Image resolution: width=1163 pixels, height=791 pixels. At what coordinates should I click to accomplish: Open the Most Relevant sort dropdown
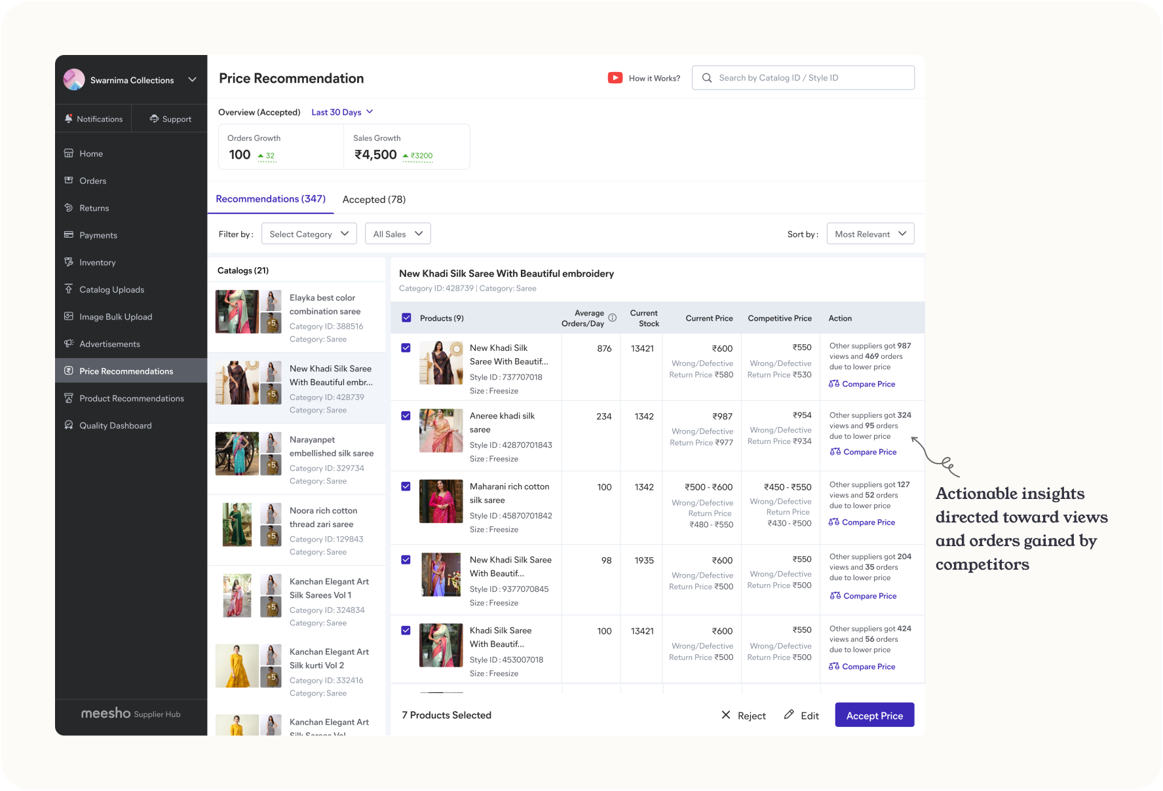(x=870, y=234)
